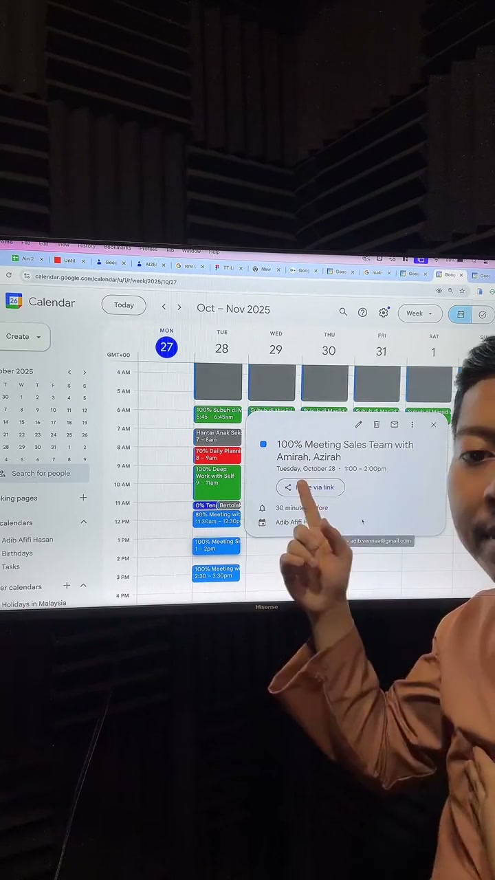This screenshot has width=495, height=880.
Task: Close the Ain 2 browser tab
Action: 41,259
